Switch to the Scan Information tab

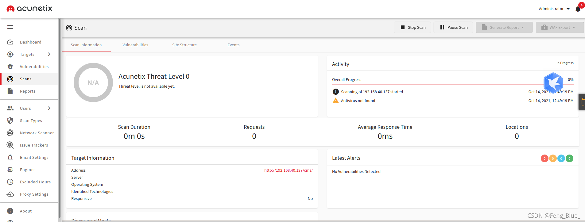86,45
